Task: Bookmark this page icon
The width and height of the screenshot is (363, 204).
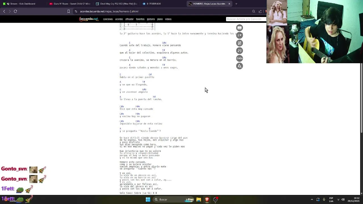Action: click(68, 11)
